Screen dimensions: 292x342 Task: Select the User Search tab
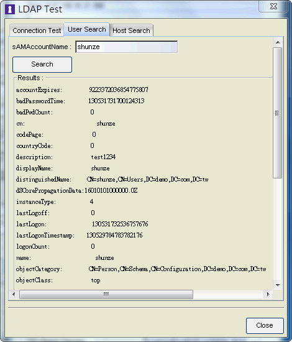87,29
